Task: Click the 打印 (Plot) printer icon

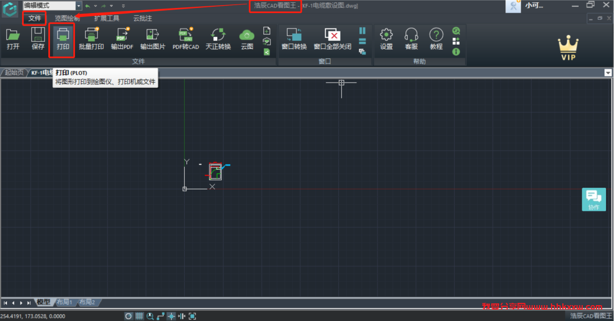Action: coord(63,39)
